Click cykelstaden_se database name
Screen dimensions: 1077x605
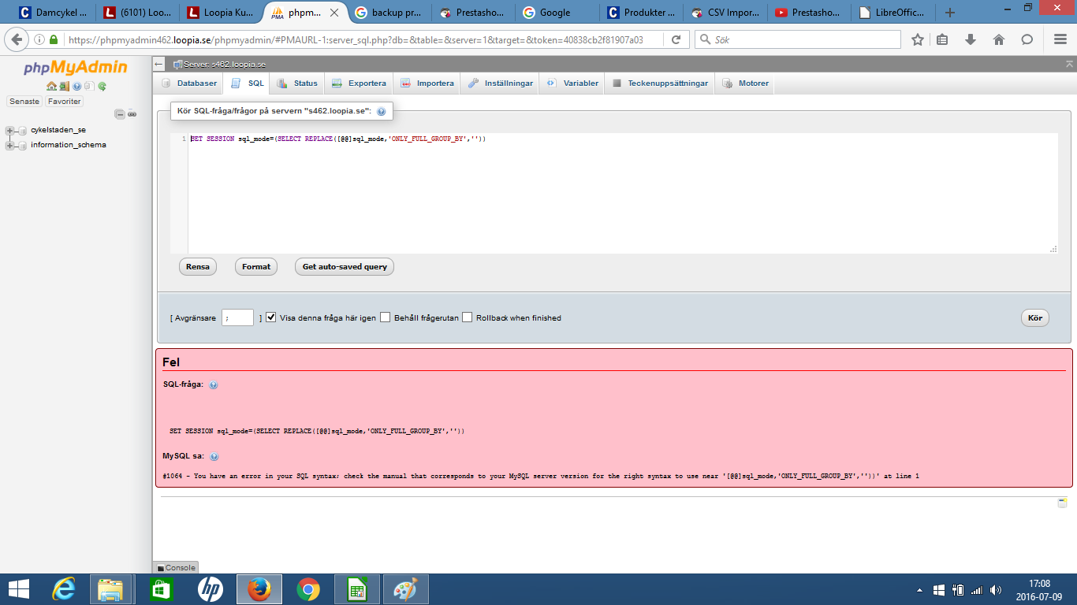[58, 130]
